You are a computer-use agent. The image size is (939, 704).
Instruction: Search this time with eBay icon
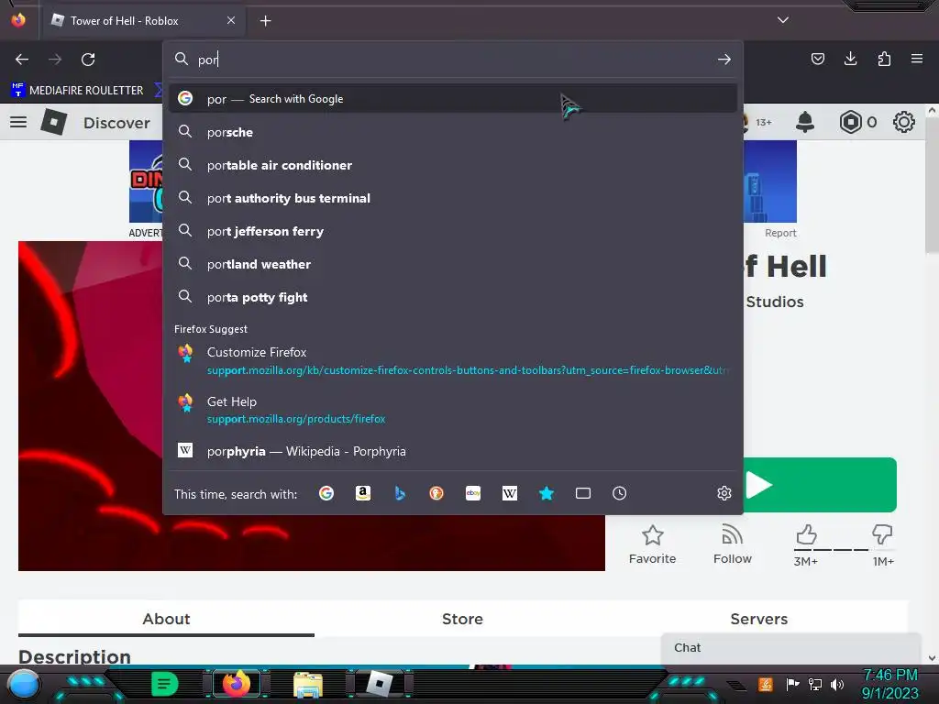pos(473,493)
